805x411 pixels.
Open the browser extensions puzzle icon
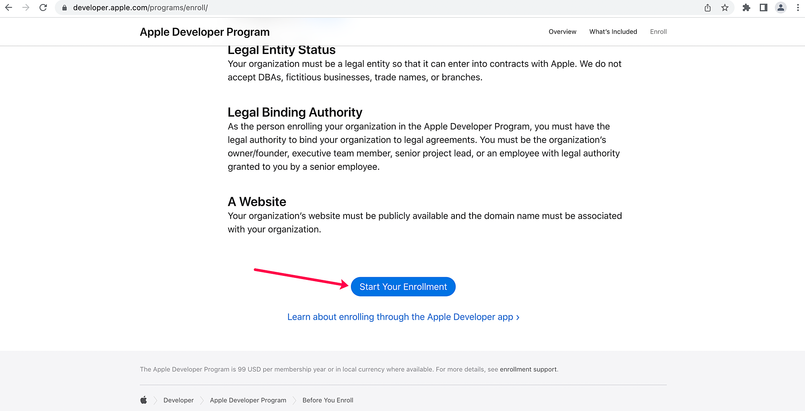pos(746,8)
